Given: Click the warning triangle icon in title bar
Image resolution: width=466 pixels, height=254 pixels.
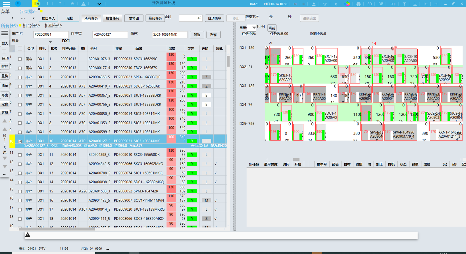Looking at the screenshot, I should tap(84, 4).
